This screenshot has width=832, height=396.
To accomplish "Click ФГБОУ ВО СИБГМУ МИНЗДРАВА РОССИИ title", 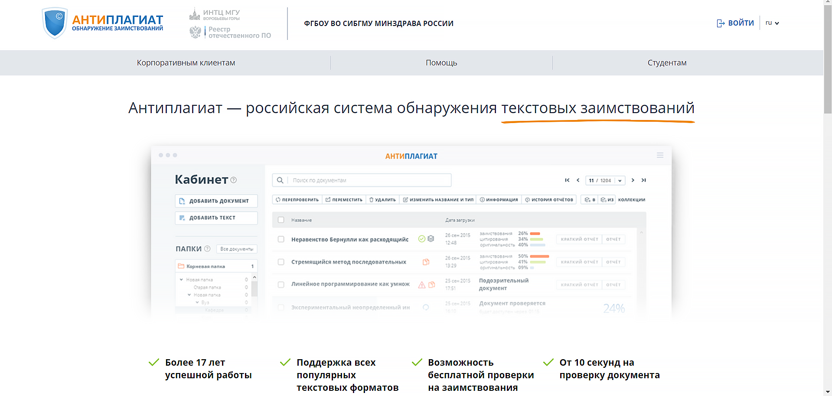I will click(x=378, y=23).
